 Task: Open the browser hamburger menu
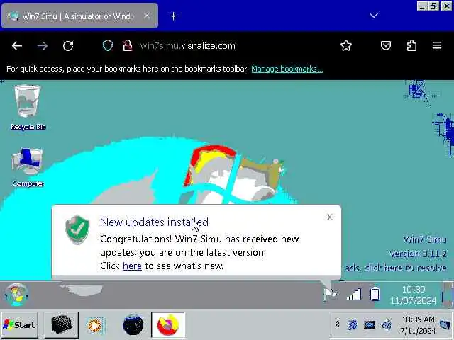[x=437, y=45]
